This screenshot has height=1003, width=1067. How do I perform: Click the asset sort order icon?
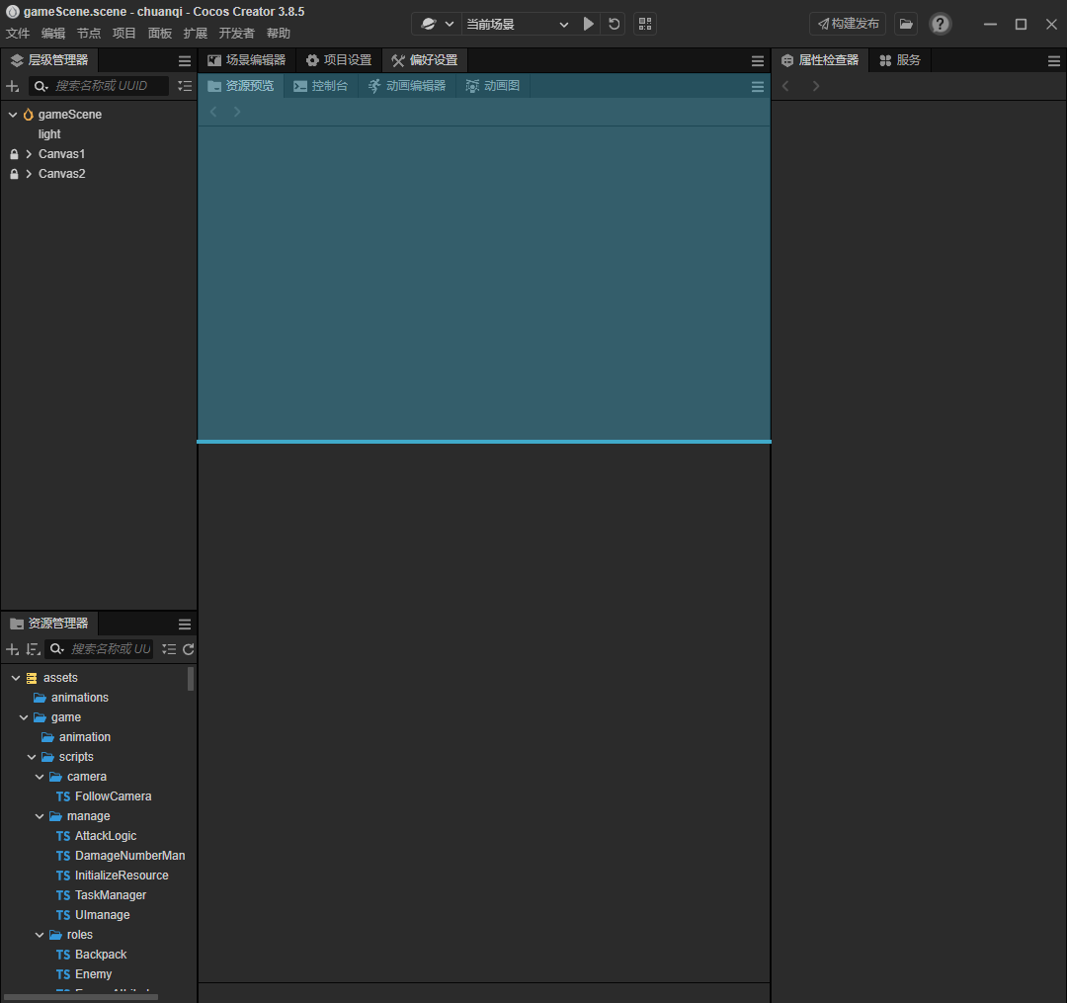click(x=33, y=649)
